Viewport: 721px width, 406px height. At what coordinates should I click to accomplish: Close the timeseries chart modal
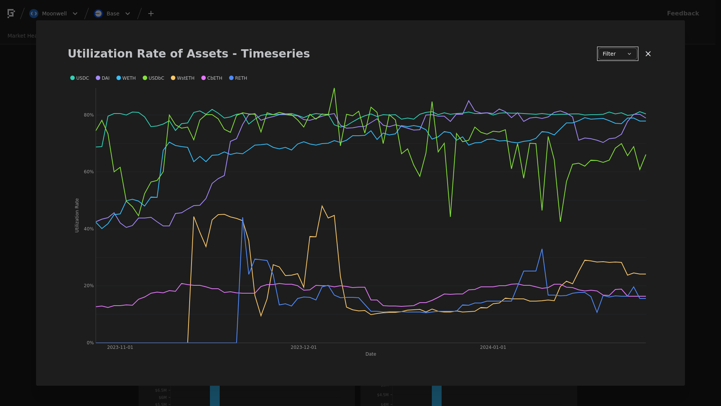click(648, 54)
